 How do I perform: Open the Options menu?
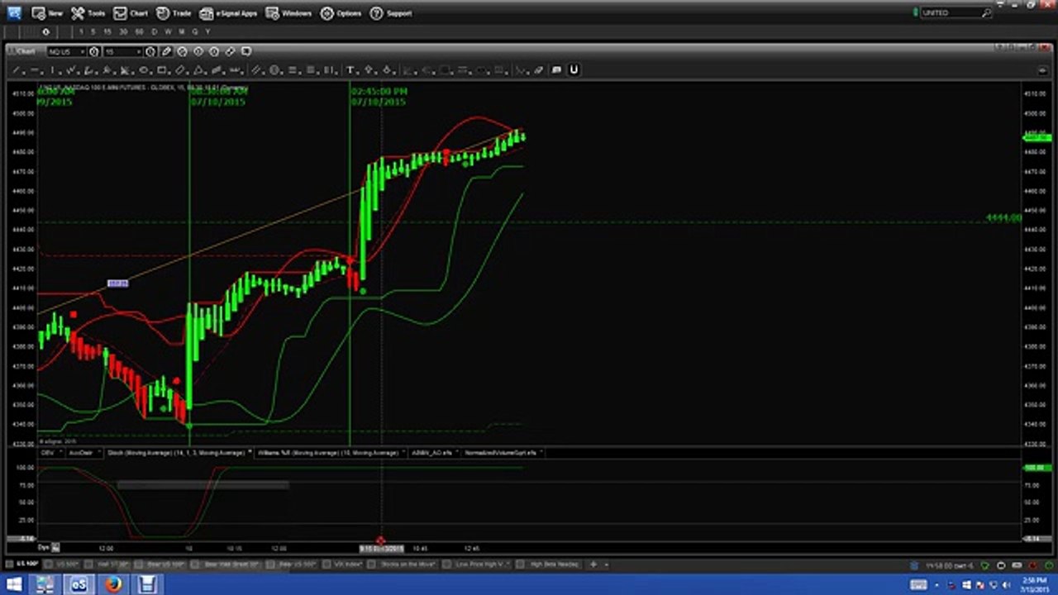coord(341,13)
